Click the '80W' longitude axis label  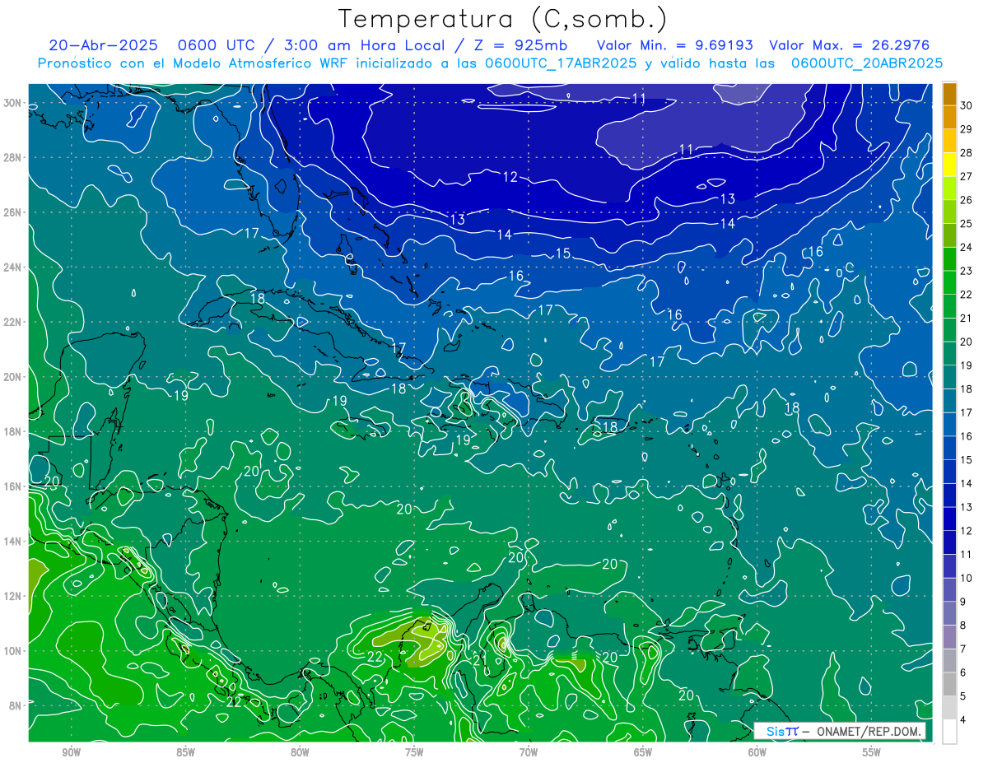coord(300,752)
